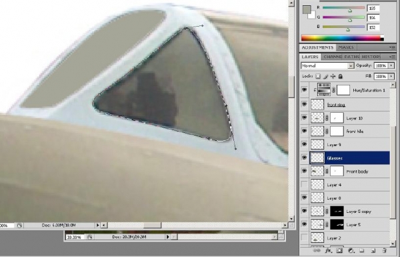Viewport: 400px width, 257px height.
Task: Click the lock all padlock icon
Action: click(340, 76)
